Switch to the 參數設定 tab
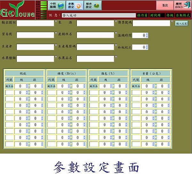 75,5
